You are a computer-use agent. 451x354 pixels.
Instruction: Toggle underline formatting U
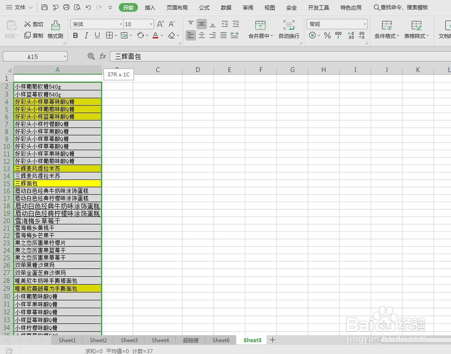(x=97, y=35)
